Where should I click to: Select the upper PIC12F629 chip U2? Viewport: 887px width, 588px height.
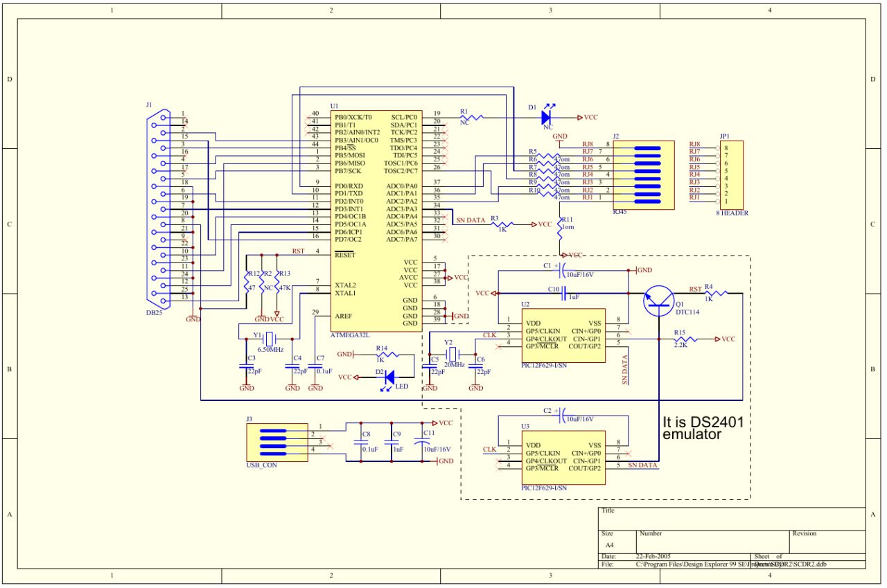coord(563,335)
